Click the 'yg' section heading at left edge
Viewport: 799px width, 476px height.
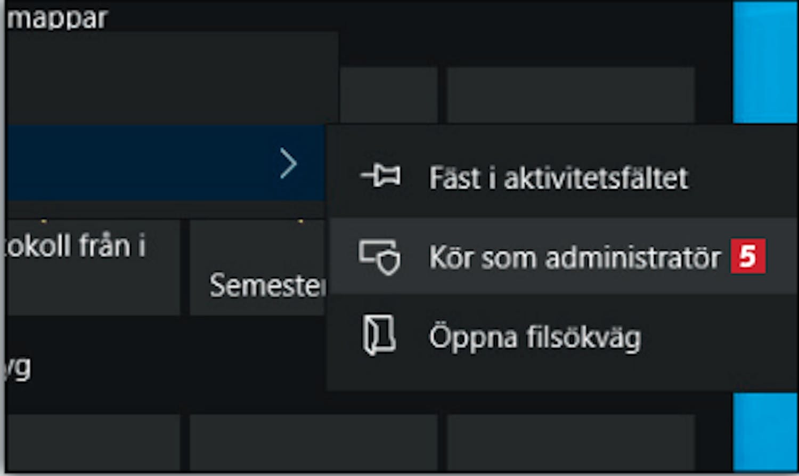click(x=18, y=367)
